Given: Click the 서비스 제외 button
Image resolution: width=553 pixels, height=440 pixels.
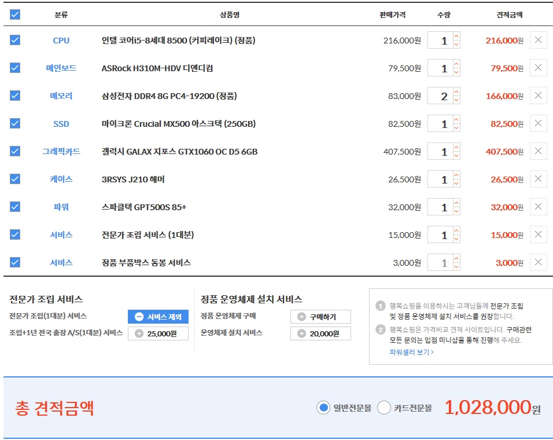Looking at the screenshot, I should pos(158,317).
